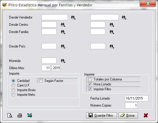Open vendor lookup beside first Desde Vendedor field
Screen dimensions: 158x123
pyautogui.click(x=73, y=18)
